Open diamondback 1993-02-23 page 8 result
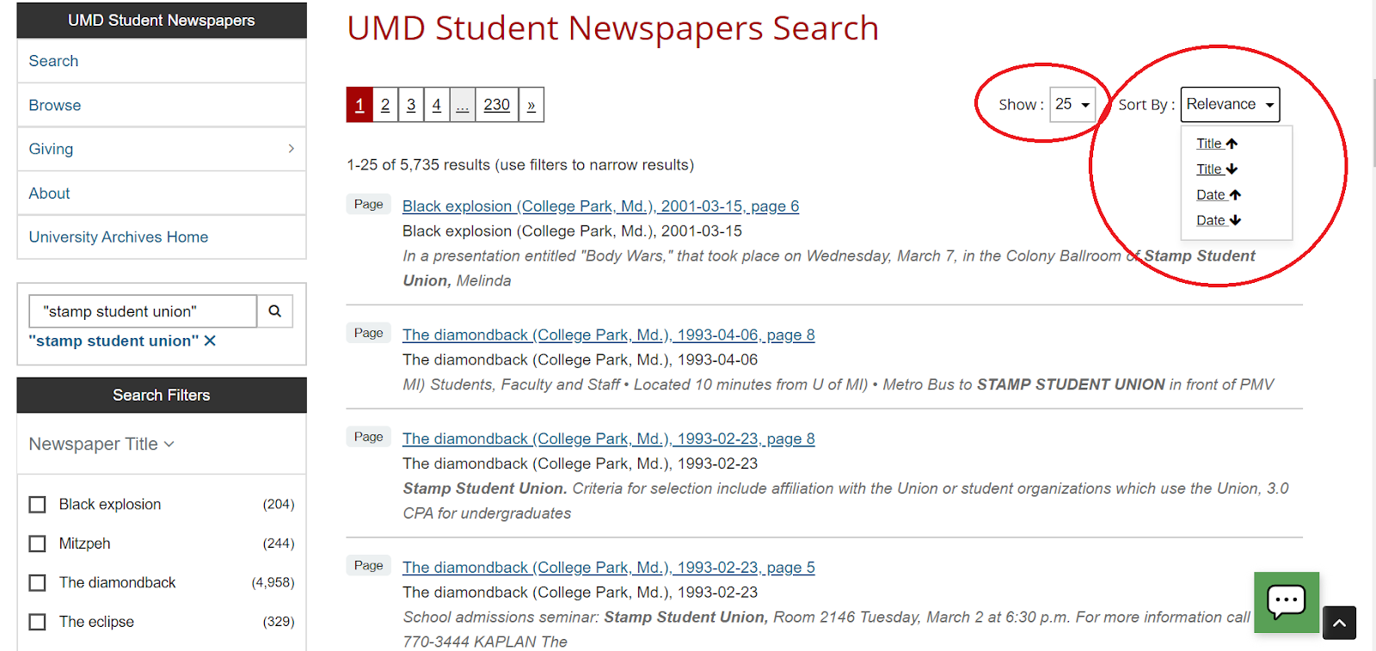 pos(609,439)
